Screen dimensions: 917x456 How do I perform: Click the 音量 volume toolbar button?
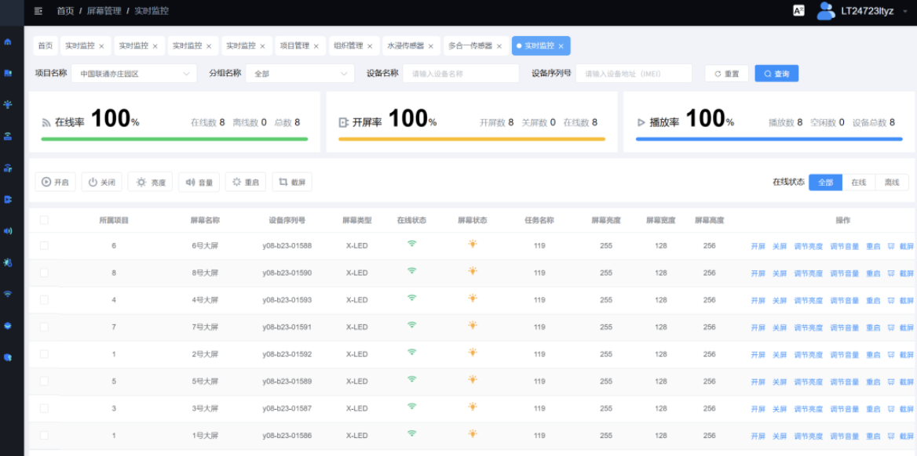click(199, 183)
